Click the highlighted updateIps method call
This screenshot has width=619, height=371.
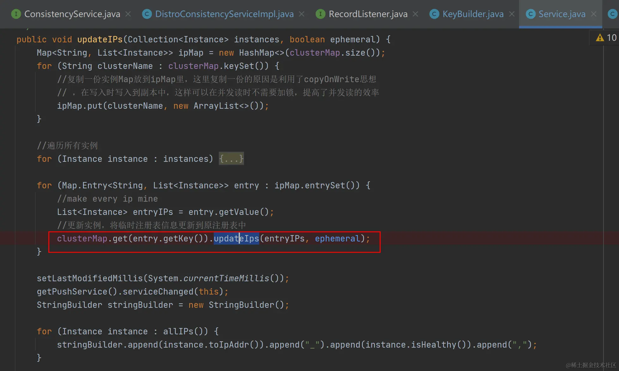(236, 239)
